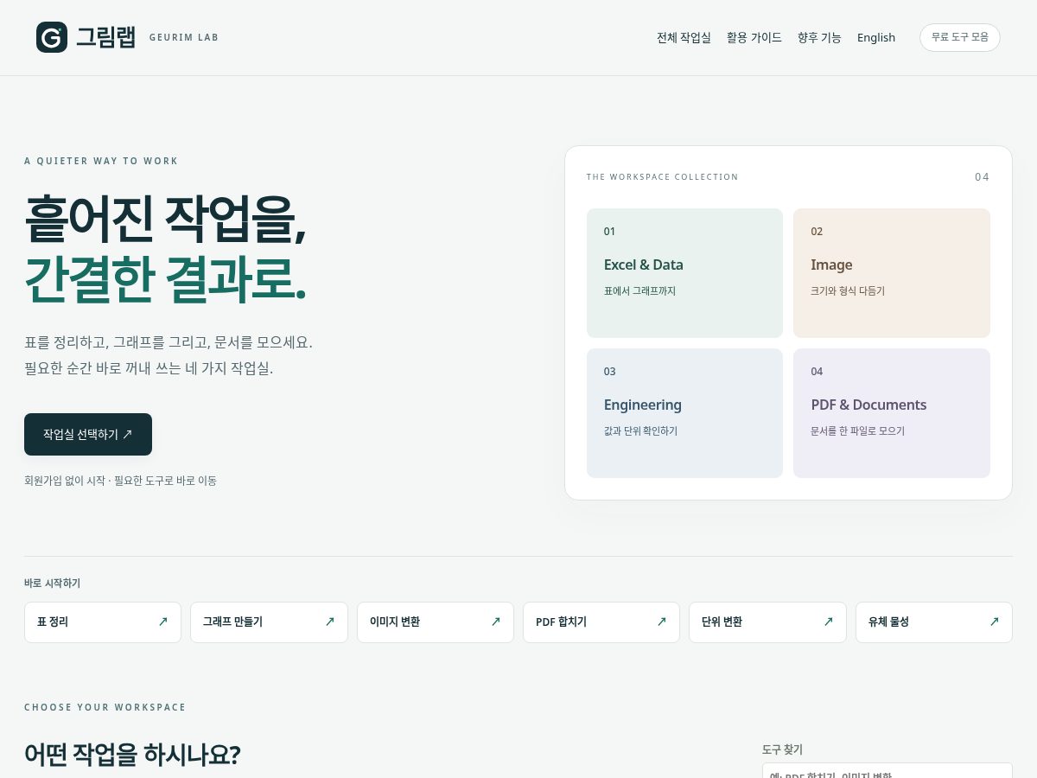Image resolution: width=1037 pixels, height=778 pixels.
Task: Click the arrow icon on 단위 변환
Action: click(x=829, y=622)
